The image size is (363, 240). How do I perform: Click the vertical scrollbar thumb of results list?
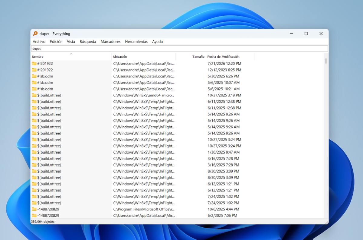click(x=326, y=61)
